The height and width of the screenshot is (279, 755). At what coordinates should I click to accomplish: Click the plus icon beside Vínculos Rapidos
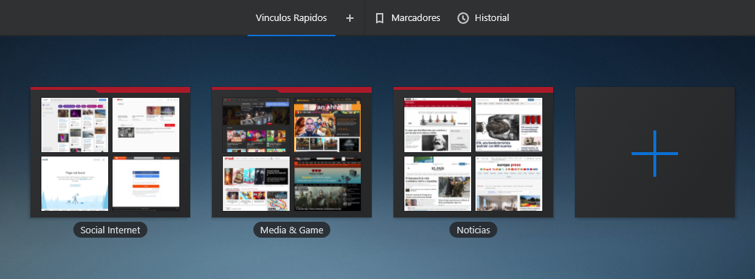(x=350, y=18)
